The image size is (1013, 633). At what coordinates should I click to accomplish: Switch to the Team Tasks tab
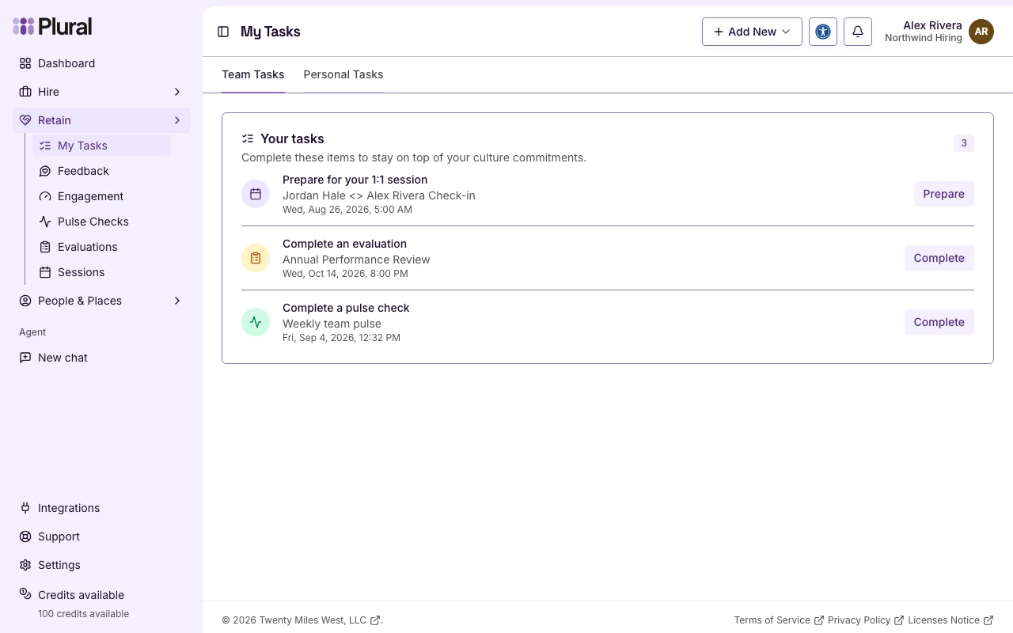point(253,74)
